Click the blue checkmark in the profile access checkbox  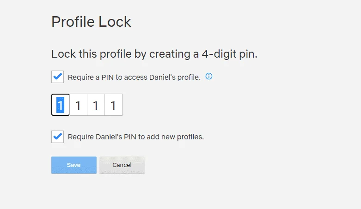[58, 76]
